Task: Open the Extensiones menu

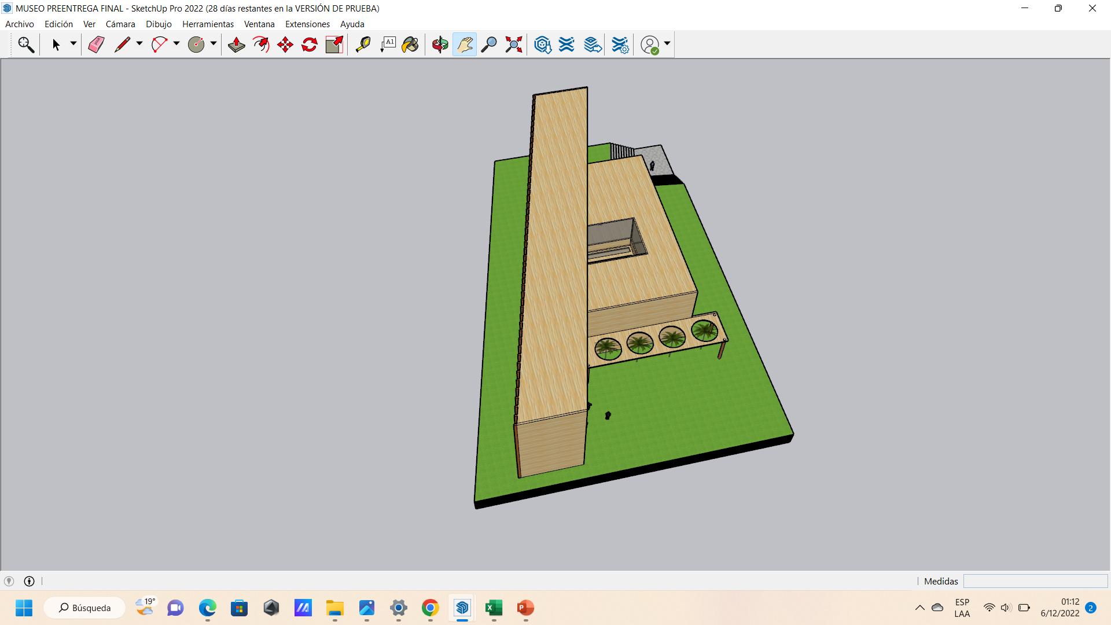Action: [307, 24]
